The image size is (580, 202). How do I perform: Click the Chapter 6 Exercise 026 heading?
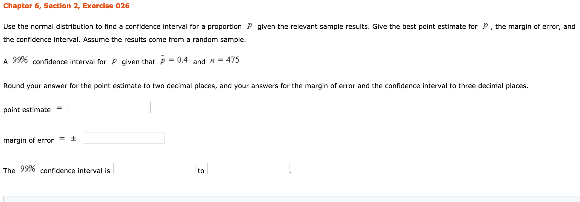coord(66,6)
